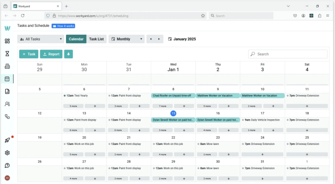Image resolution: width=335 pixels, height=184 pixels.
Task: Open a new browser tab
Action: pos(66,6)
